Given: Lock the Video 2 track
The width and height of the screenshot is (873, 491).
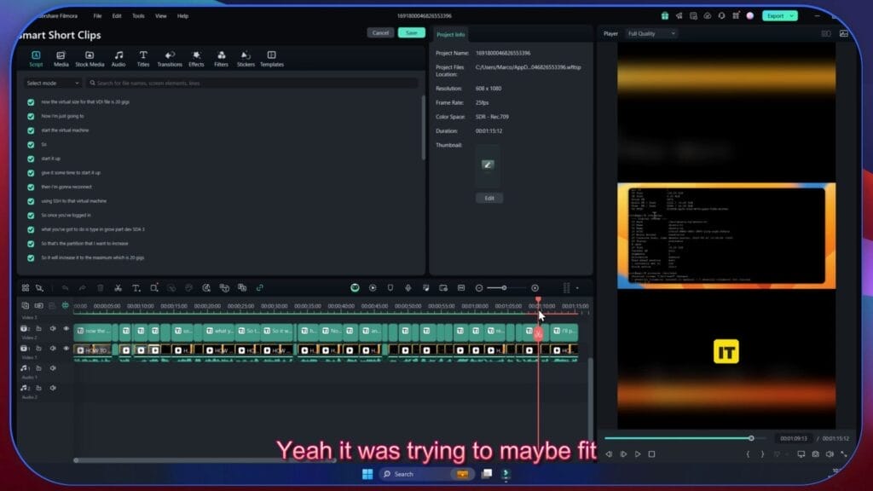Looking at the screenshot, I should (x=38, y=329).
